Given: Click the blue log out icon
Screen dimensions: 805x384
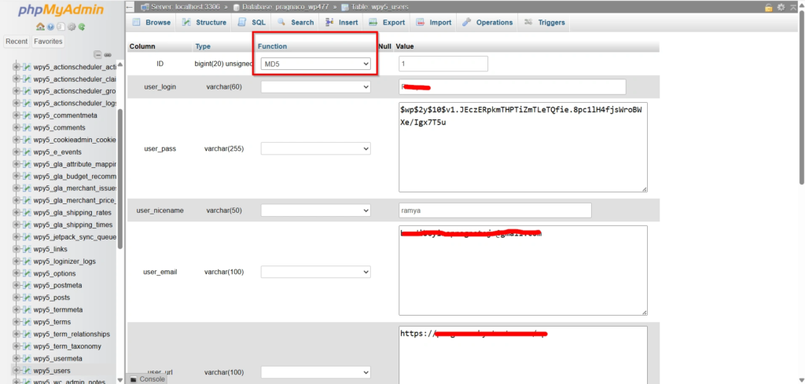Looking at the screenshot, I should pyautogui.click(x=50, y=27).
